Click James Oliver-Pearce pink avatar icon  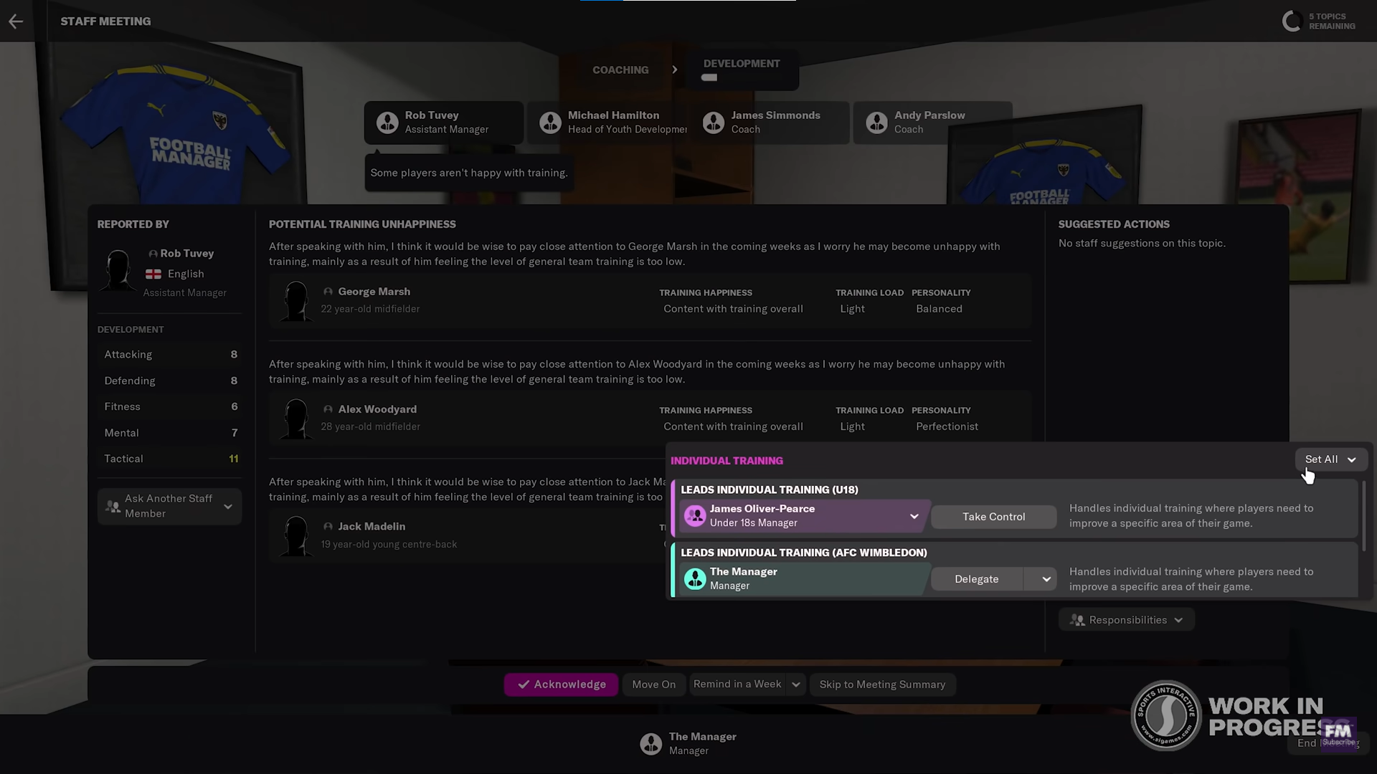(x=695, y=516)
